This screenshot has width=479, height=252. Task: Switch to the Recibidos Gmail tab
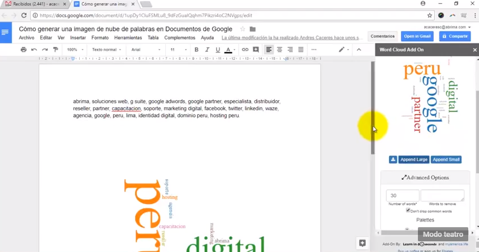click(35, 4)
